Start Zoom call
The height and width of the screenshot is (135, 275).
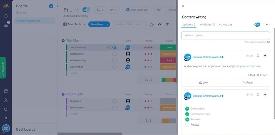point(137,10)
